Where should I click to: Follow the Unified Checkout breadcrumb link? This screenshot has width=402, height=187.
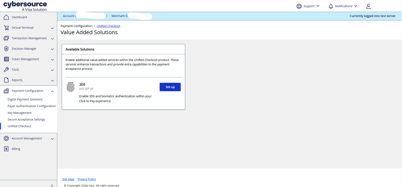(108, 26)
